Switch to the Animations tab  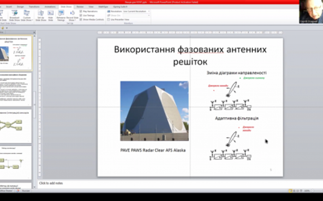coord(50,7)
